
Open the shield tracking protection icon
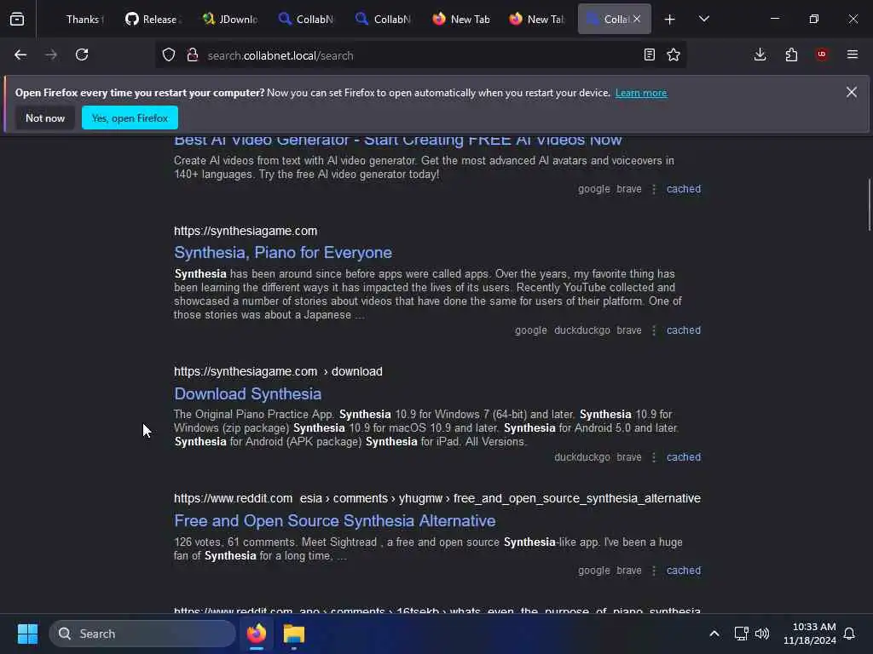(169, 55)
